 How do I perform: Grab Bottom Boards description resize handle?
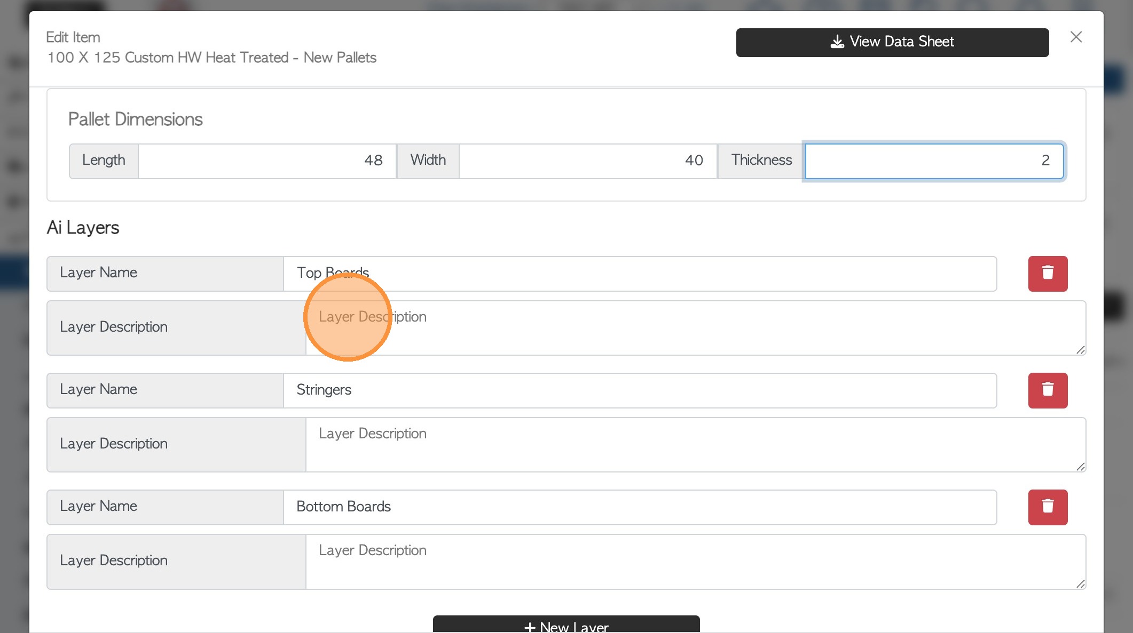click(x=1080, y=584)
